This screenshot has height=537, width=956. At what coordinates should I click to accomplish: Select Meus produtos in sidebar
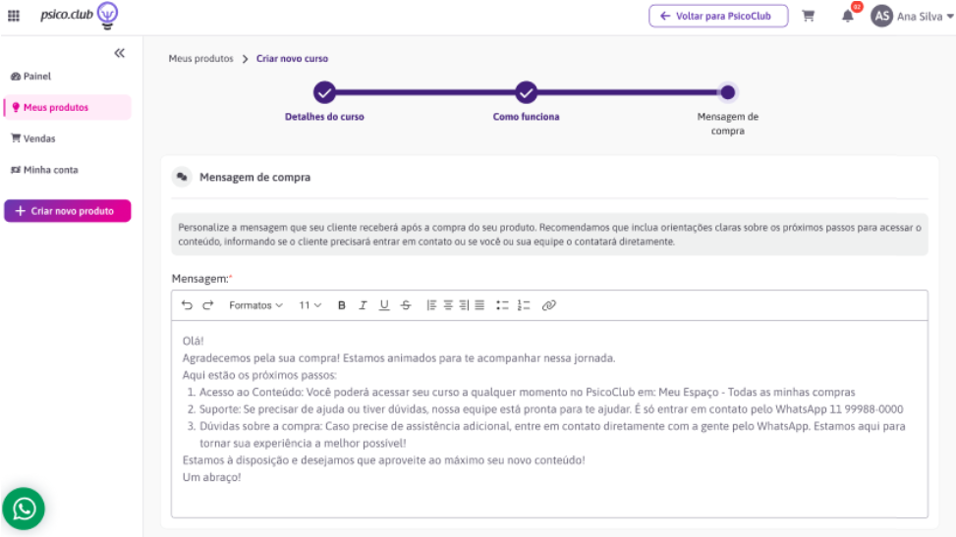tap(67, 107)
